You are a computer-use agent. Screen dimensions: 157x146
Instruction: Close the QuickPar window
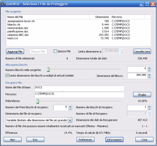[153, 4]
